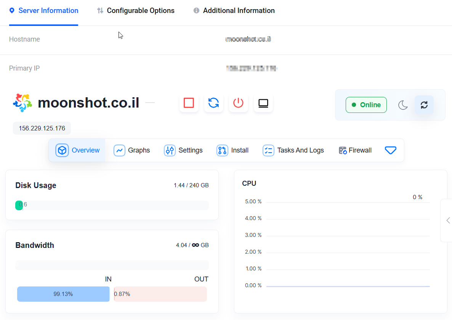Screen dimensions: 452x320
Task: Click the blurred Primary IP value
Action: coord(252,68)
